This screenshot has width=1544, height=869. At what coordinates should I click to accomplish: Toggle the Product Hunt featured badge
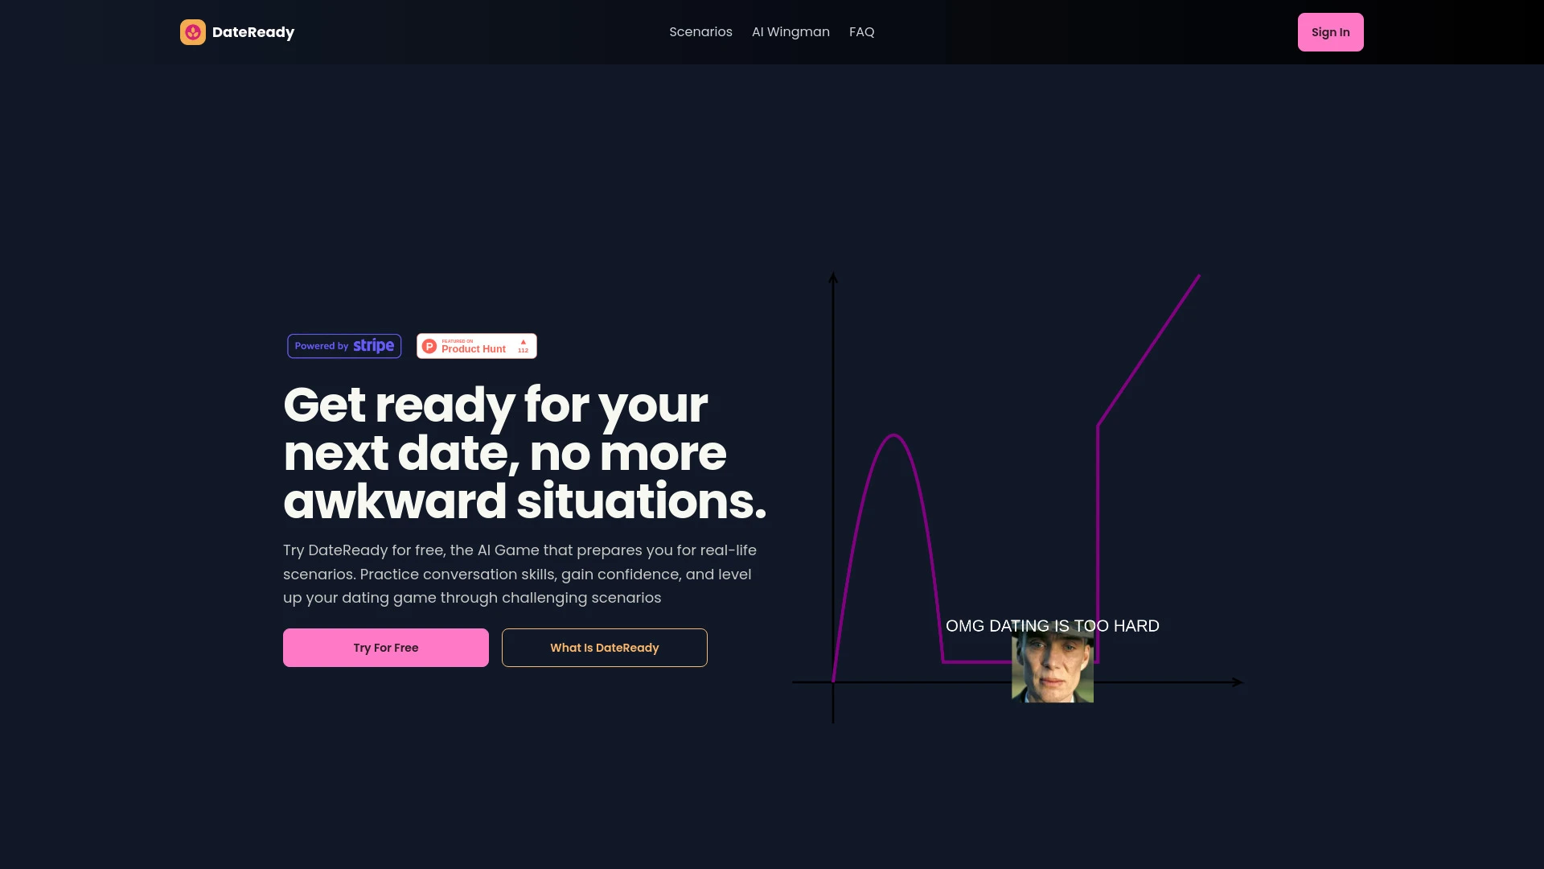[x=476, y=345]
